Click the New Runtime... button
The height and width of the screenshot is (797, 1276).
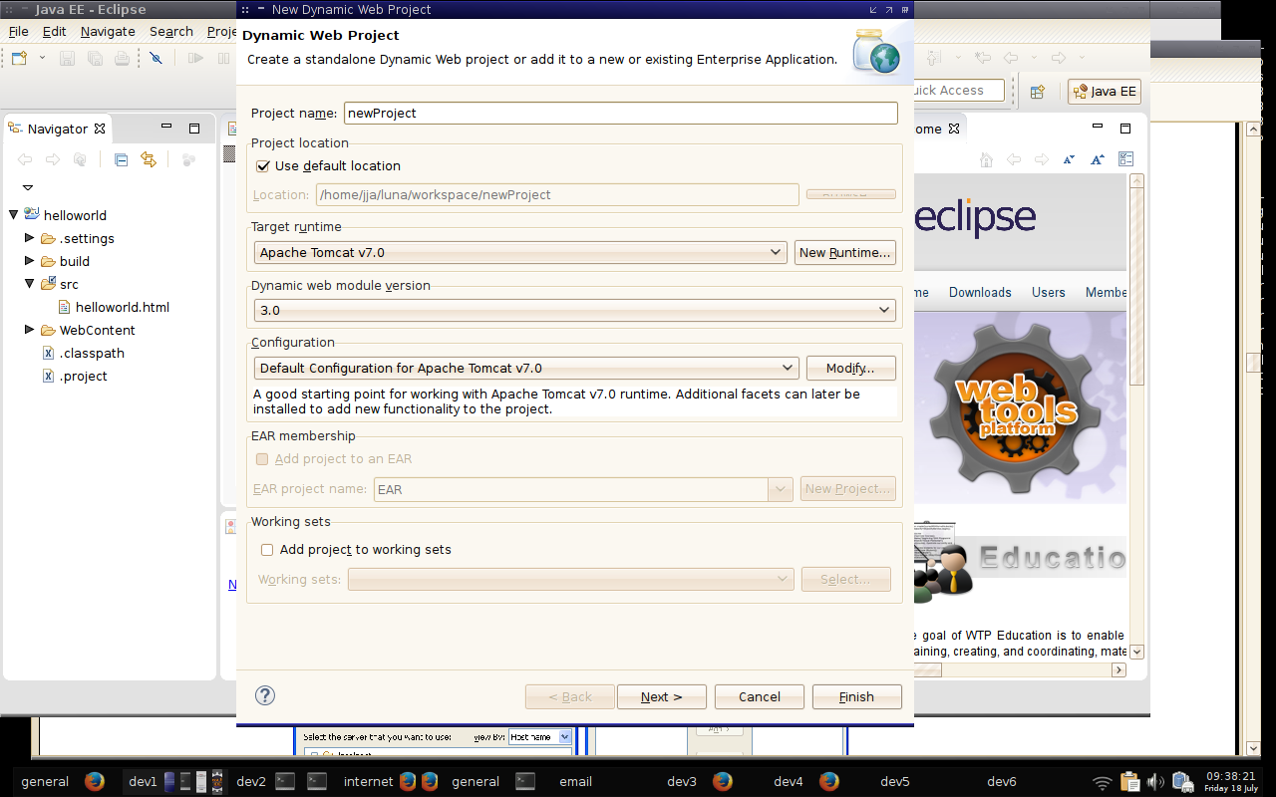tap(845, 253)
